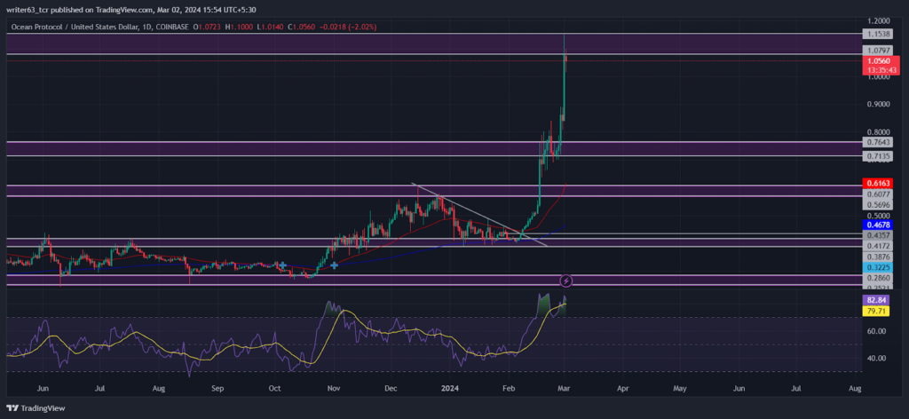Image resolution: width=909 pixels, height=419 pixels.
Task: Click the 60.00 RSI scale label
Action: point(876,331)
